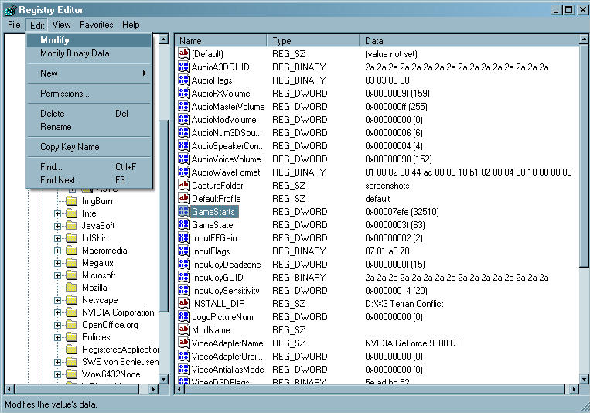Viewport: 590px width, 413px height.
Task: Click the icon beside InputFFGain
Action: pyautogui.click(x=183, y=238)
